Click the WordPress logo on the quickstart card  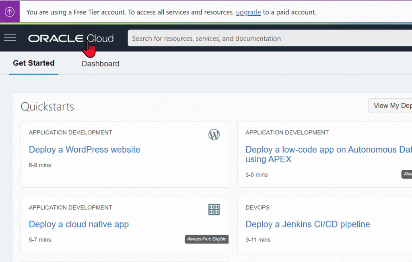[214, 134]
